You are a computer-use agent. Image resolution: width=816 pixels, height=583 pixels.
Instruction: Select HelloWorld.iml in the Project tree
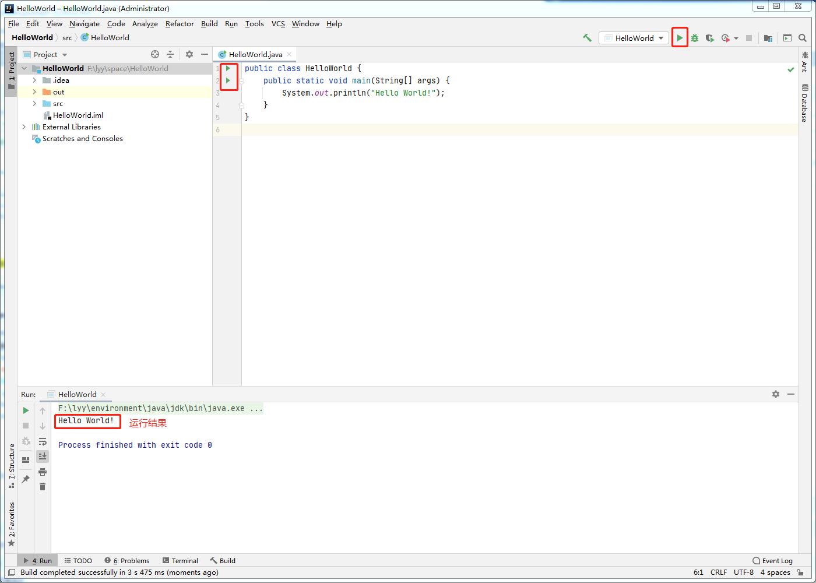tap(78, 115)
